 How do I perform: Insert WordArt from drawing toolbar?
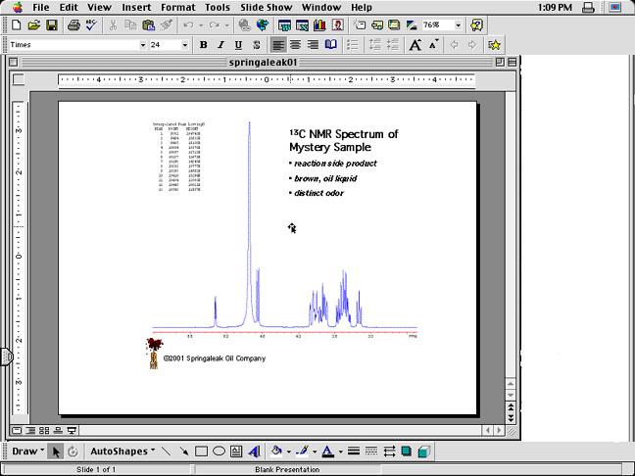point(254,452)
